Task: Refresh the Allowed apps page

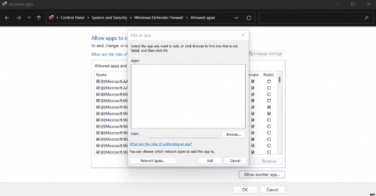Action: point(249,18)
